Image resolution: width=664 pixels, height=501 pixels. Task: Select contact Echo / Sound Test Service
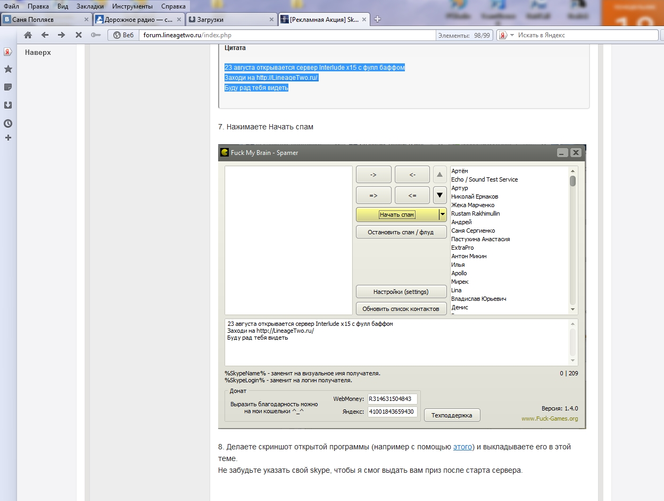coord(484,179)
